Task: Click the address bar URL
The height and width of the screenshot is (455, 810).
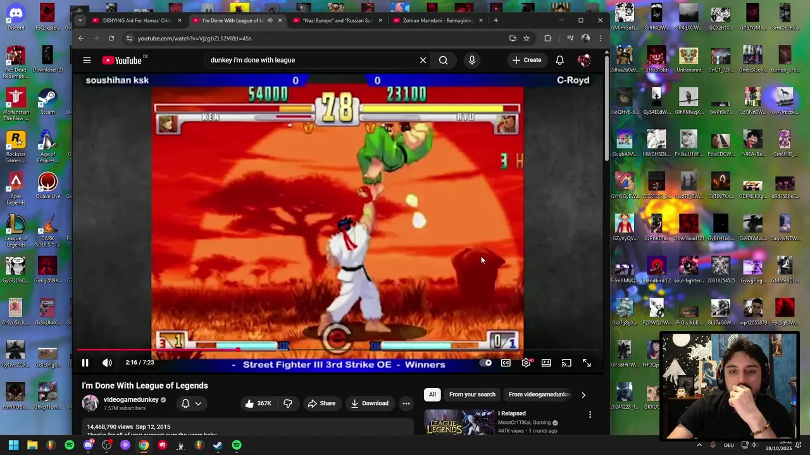Action: click(x=194, y=39)
